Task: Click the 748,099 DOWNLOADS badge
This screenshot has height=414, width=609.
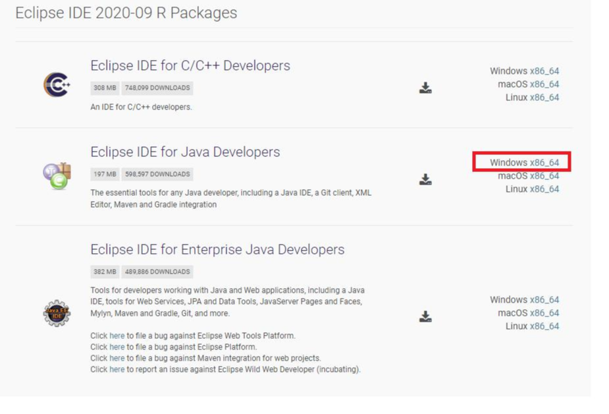Action: [x=157, y=88]
